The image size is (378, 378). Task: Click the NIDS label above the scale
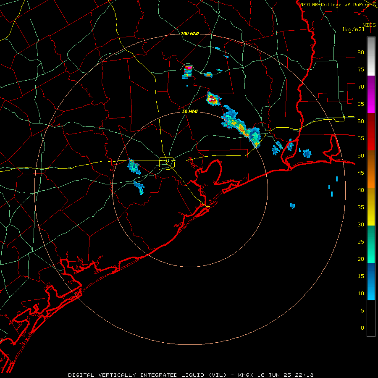point(369,25)
